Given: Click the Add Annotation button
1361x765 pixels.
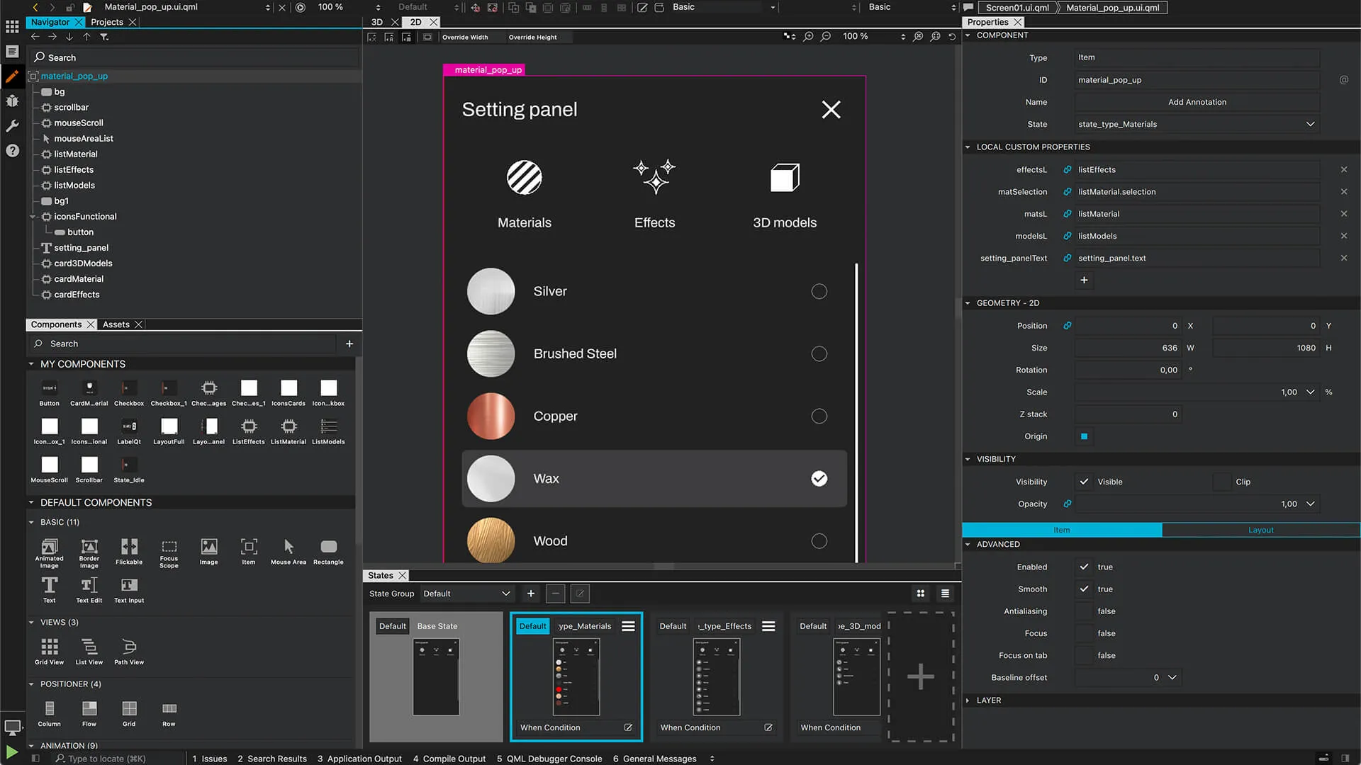Looking at the screenshot, I should coord(1197,102).
